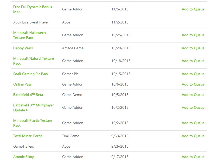Add Total Miner: Forge to queue
Image resolution: width=218 pixels, height=163 pixels.
click(x=193, y=136)
